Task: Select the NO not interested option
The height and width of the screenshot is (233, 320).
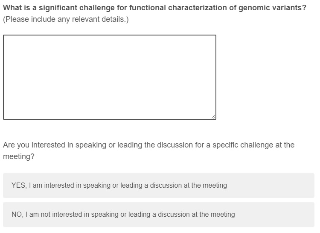Action: tap(158, 215)
